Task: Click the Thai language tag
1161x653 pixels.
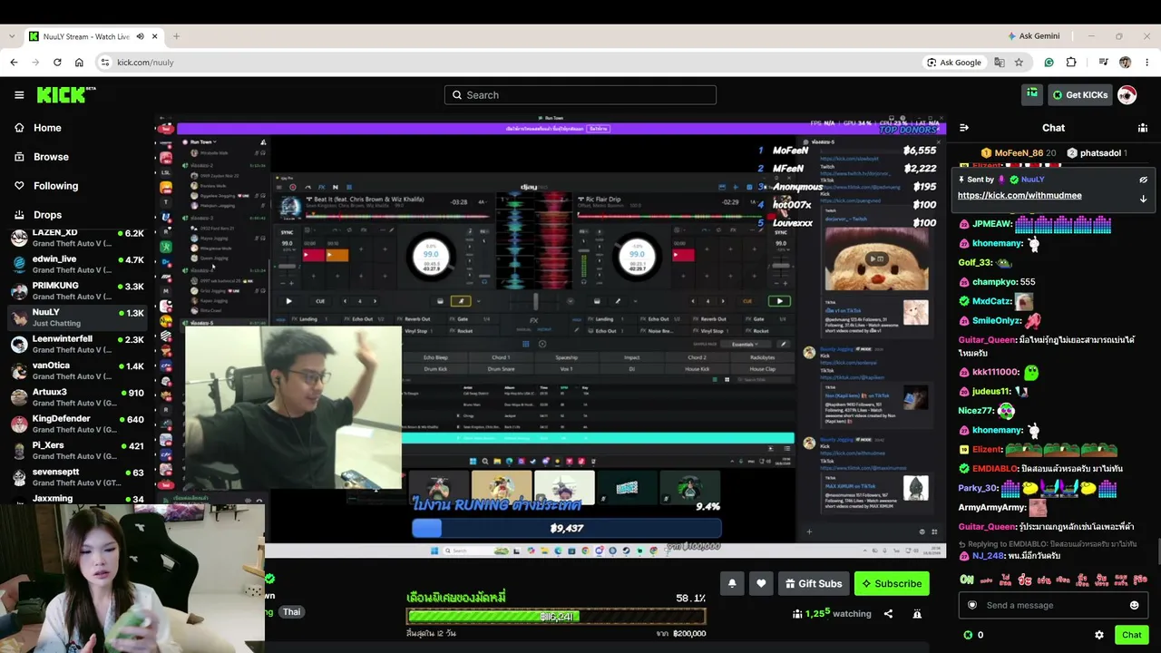Action: coord(291,612)
